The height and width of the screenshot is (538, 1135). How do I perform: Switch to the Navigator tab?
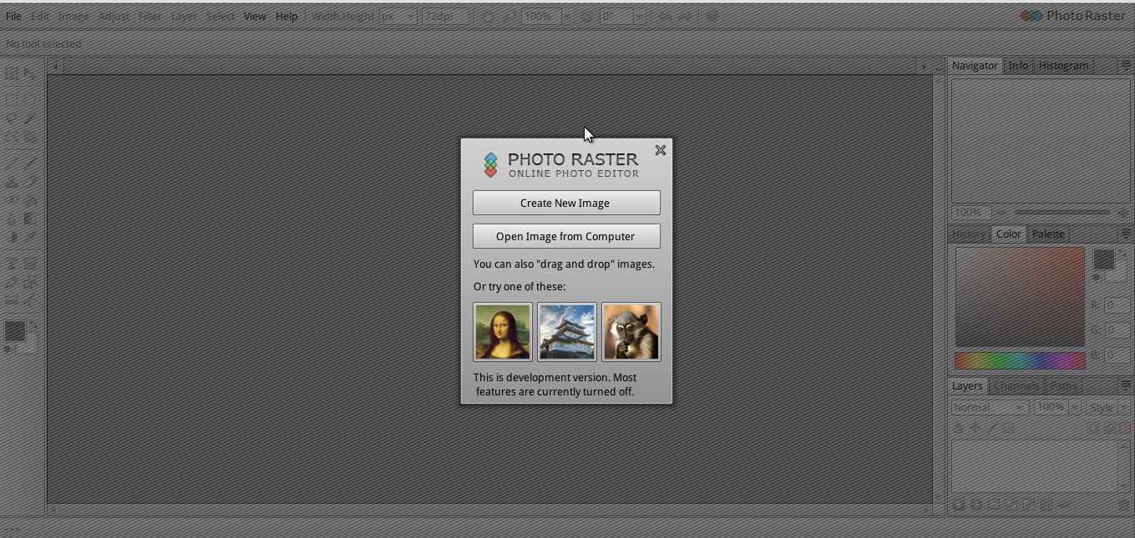coord(975,66)
